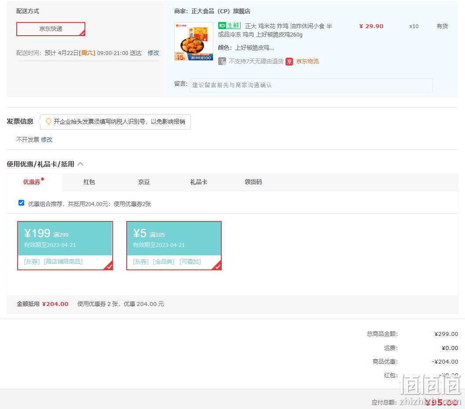Screen dimensions: 465x409
Task: Click 修改 next to the delivery time
Action: click(x=154, y=53)
